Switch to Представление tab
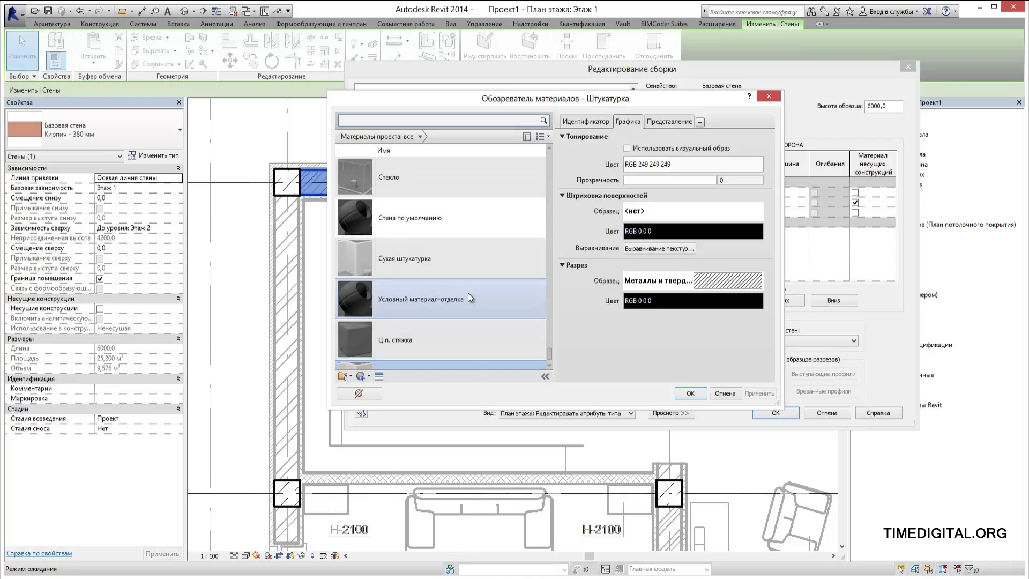 [669, 122]
